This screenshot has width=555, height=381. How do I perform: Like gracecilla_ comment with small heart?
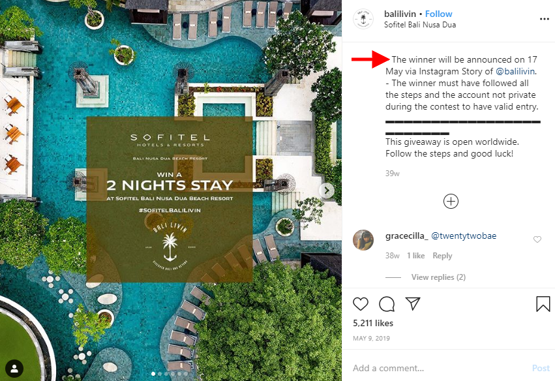pyautogui.click(x=537, y=239)
